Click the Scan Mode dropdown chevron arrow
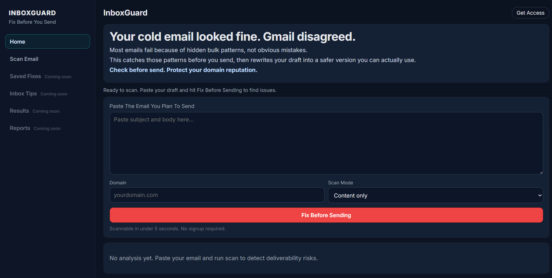 (540, 195)
